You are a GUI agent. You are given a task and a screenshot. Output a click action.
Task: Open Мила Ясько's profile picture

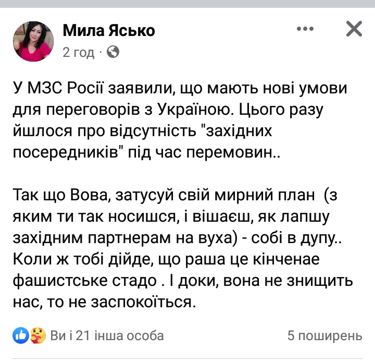pyautogui.click(x=33, y=41)
